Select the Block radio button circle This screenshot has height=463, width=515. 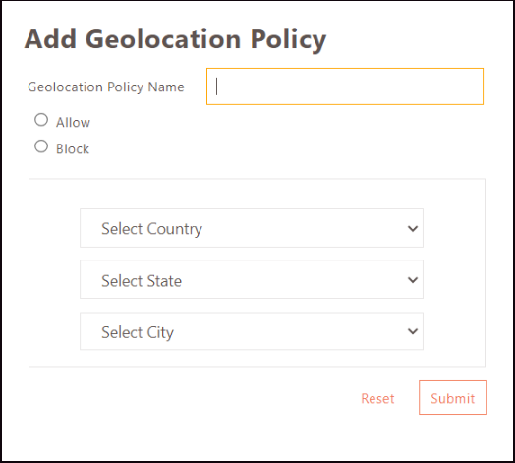tap(41, 146)
